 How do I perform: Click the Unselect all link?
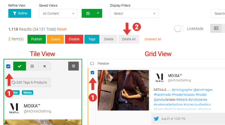(x=152, y=39)
